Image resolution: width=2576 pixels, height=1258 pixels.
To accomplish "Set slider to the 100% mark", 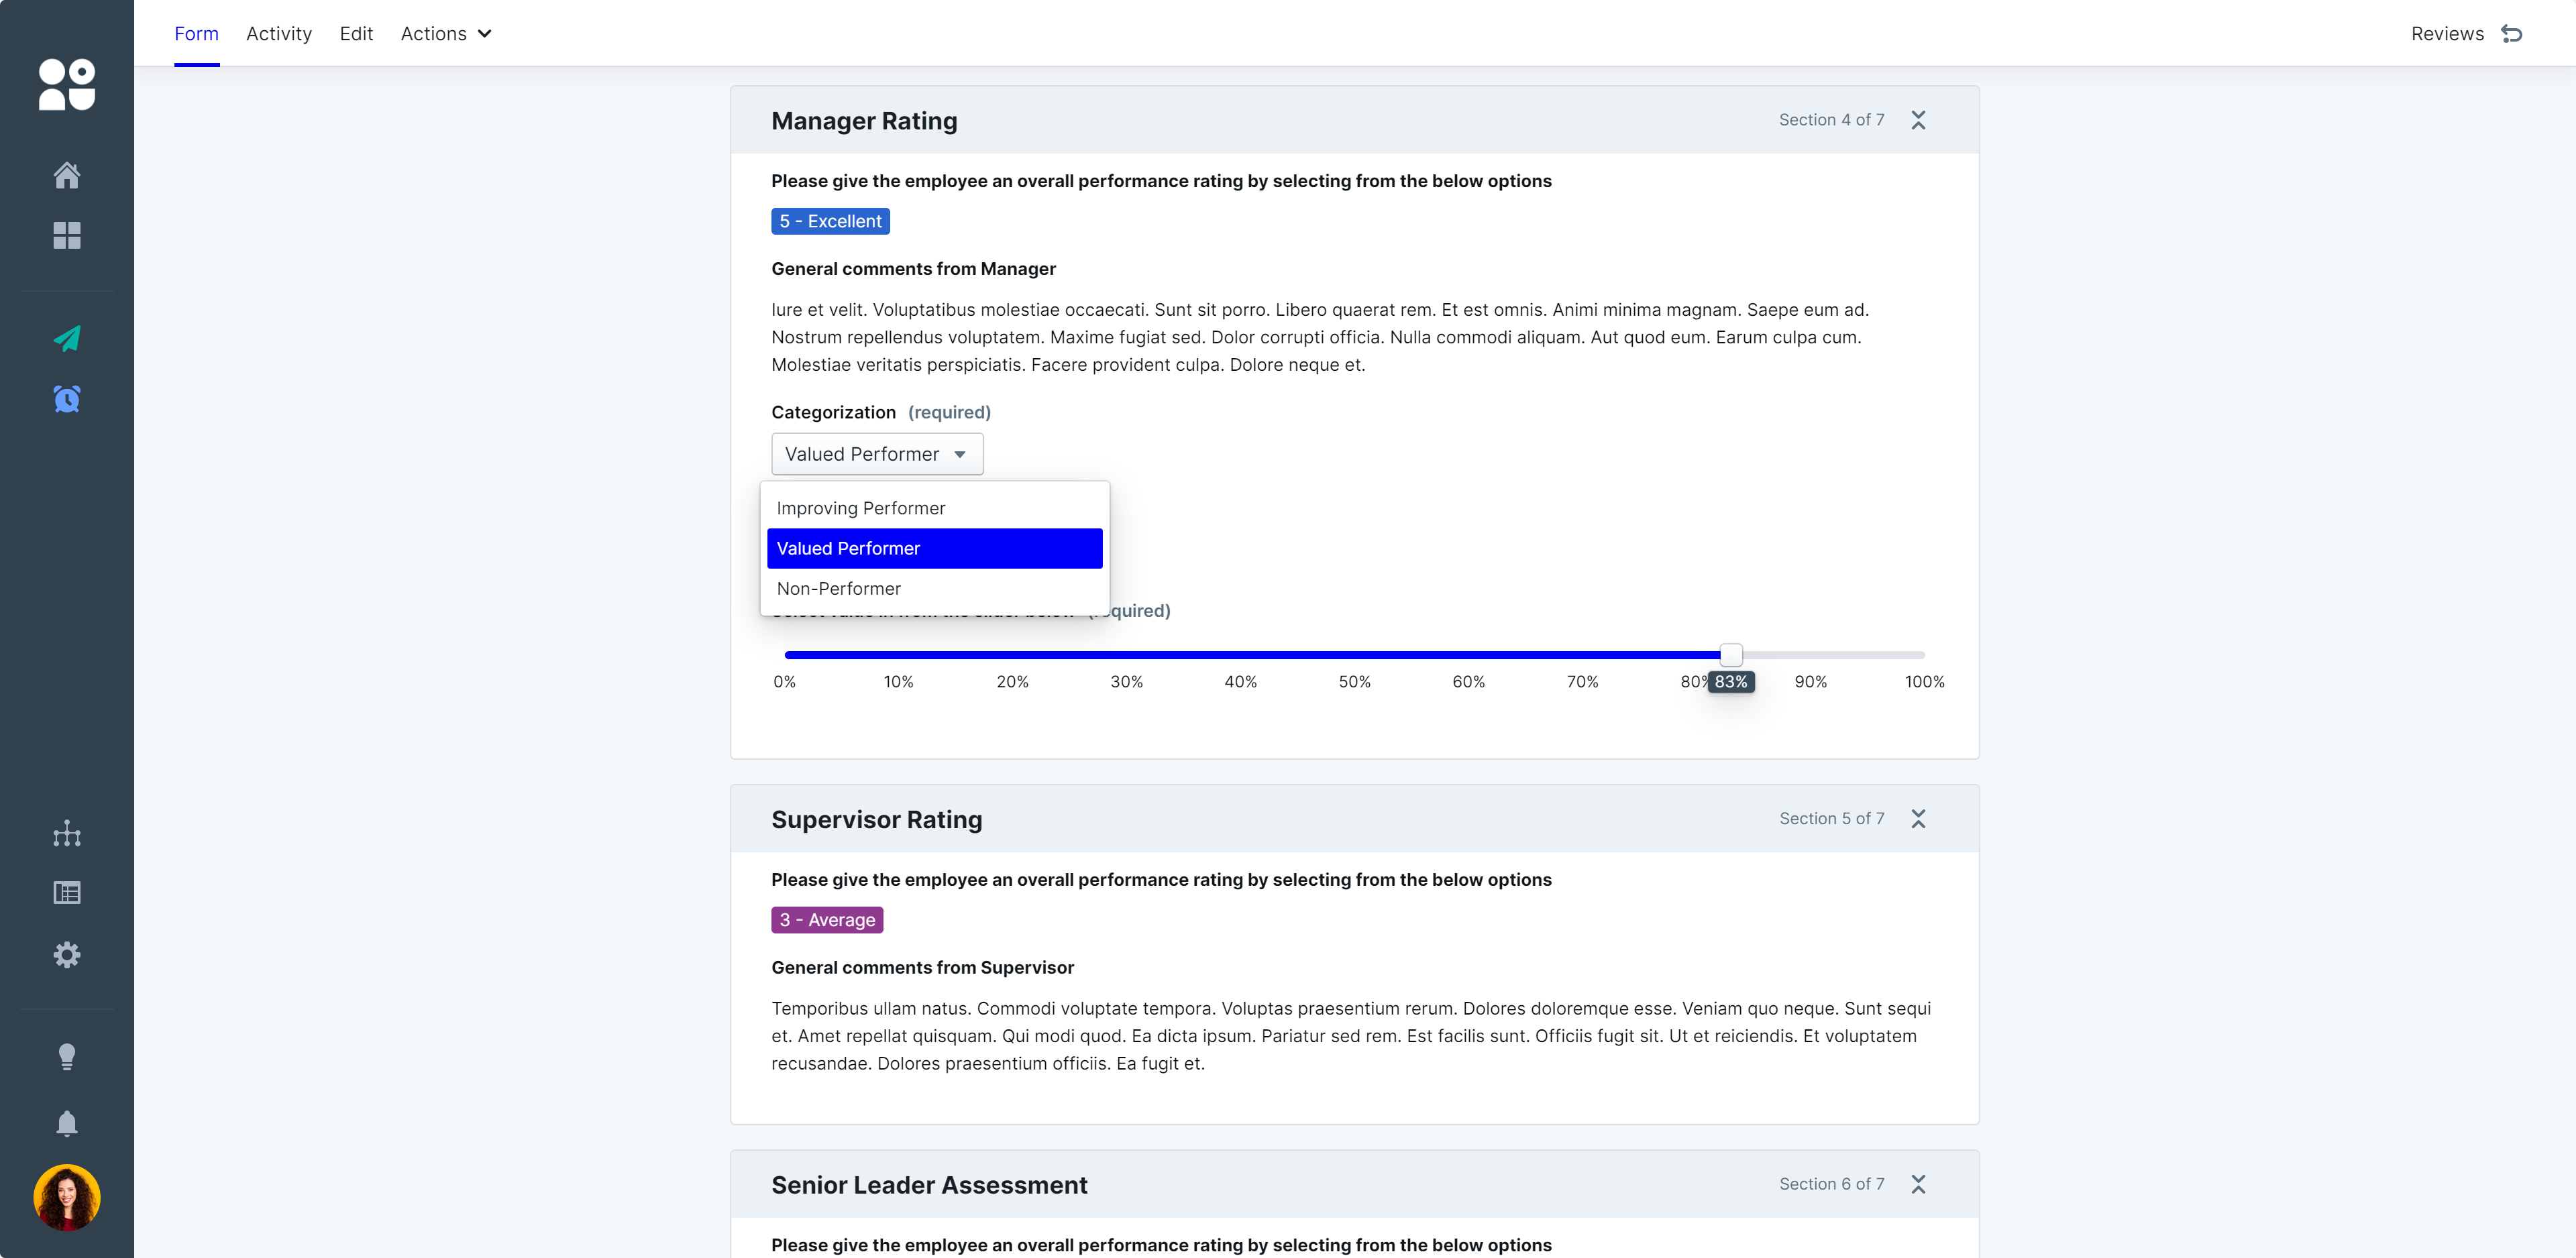I will coord(1924,655).
